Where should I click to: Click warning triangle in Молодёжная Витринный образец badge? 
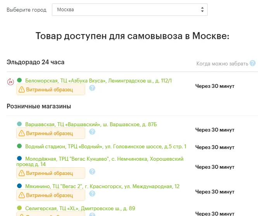click(x=22, y=173)
